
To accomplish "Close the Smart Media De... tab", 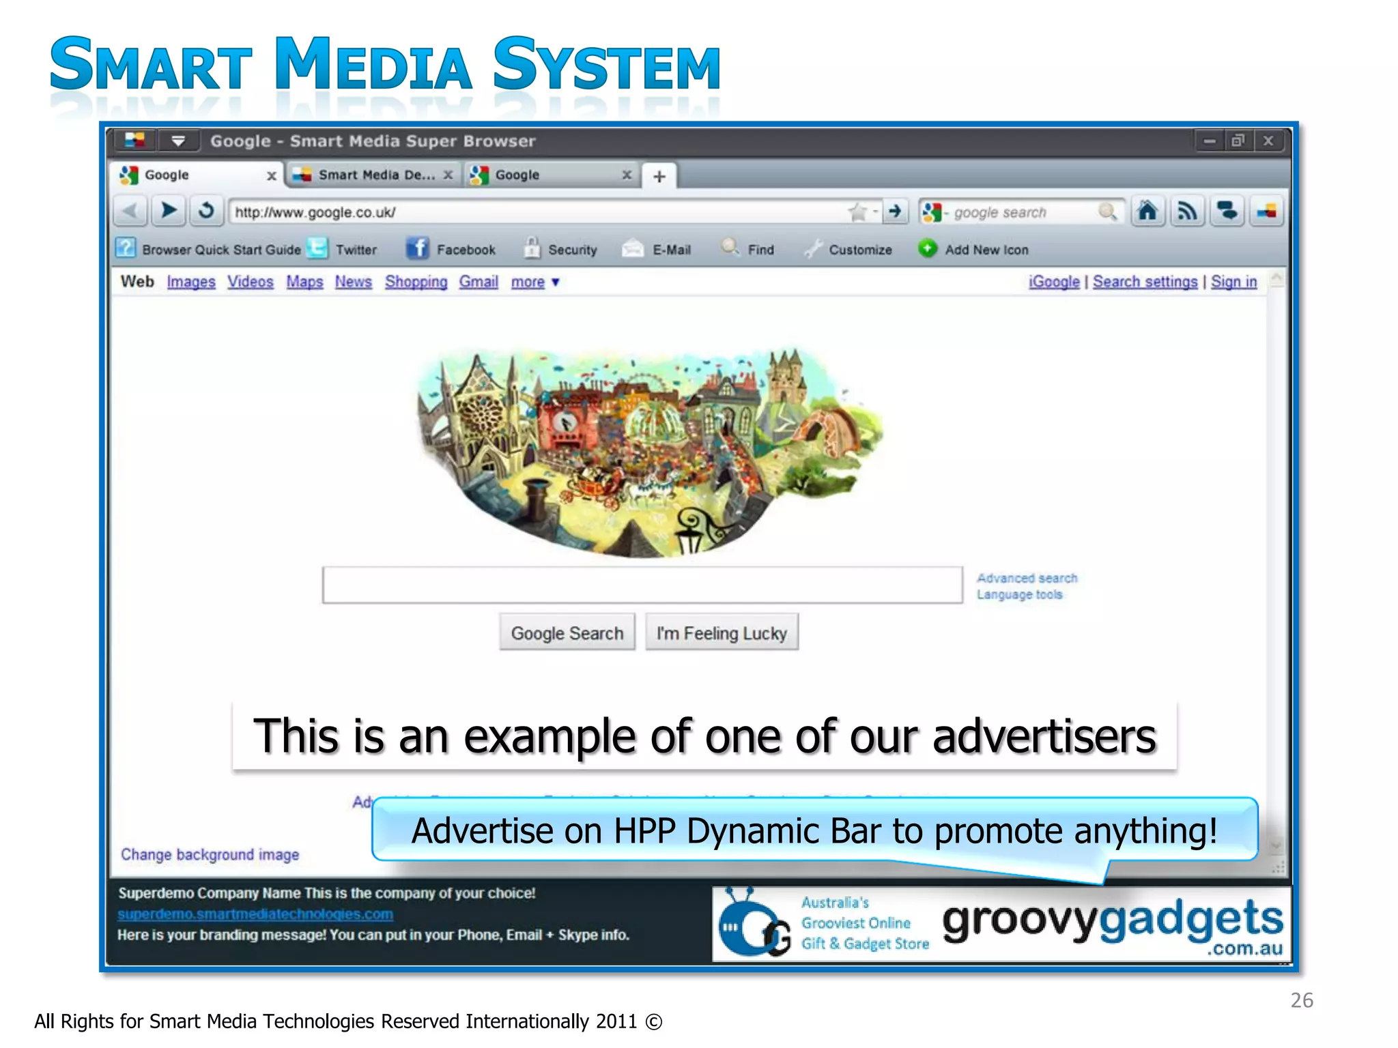I will [x=448, y=175].
